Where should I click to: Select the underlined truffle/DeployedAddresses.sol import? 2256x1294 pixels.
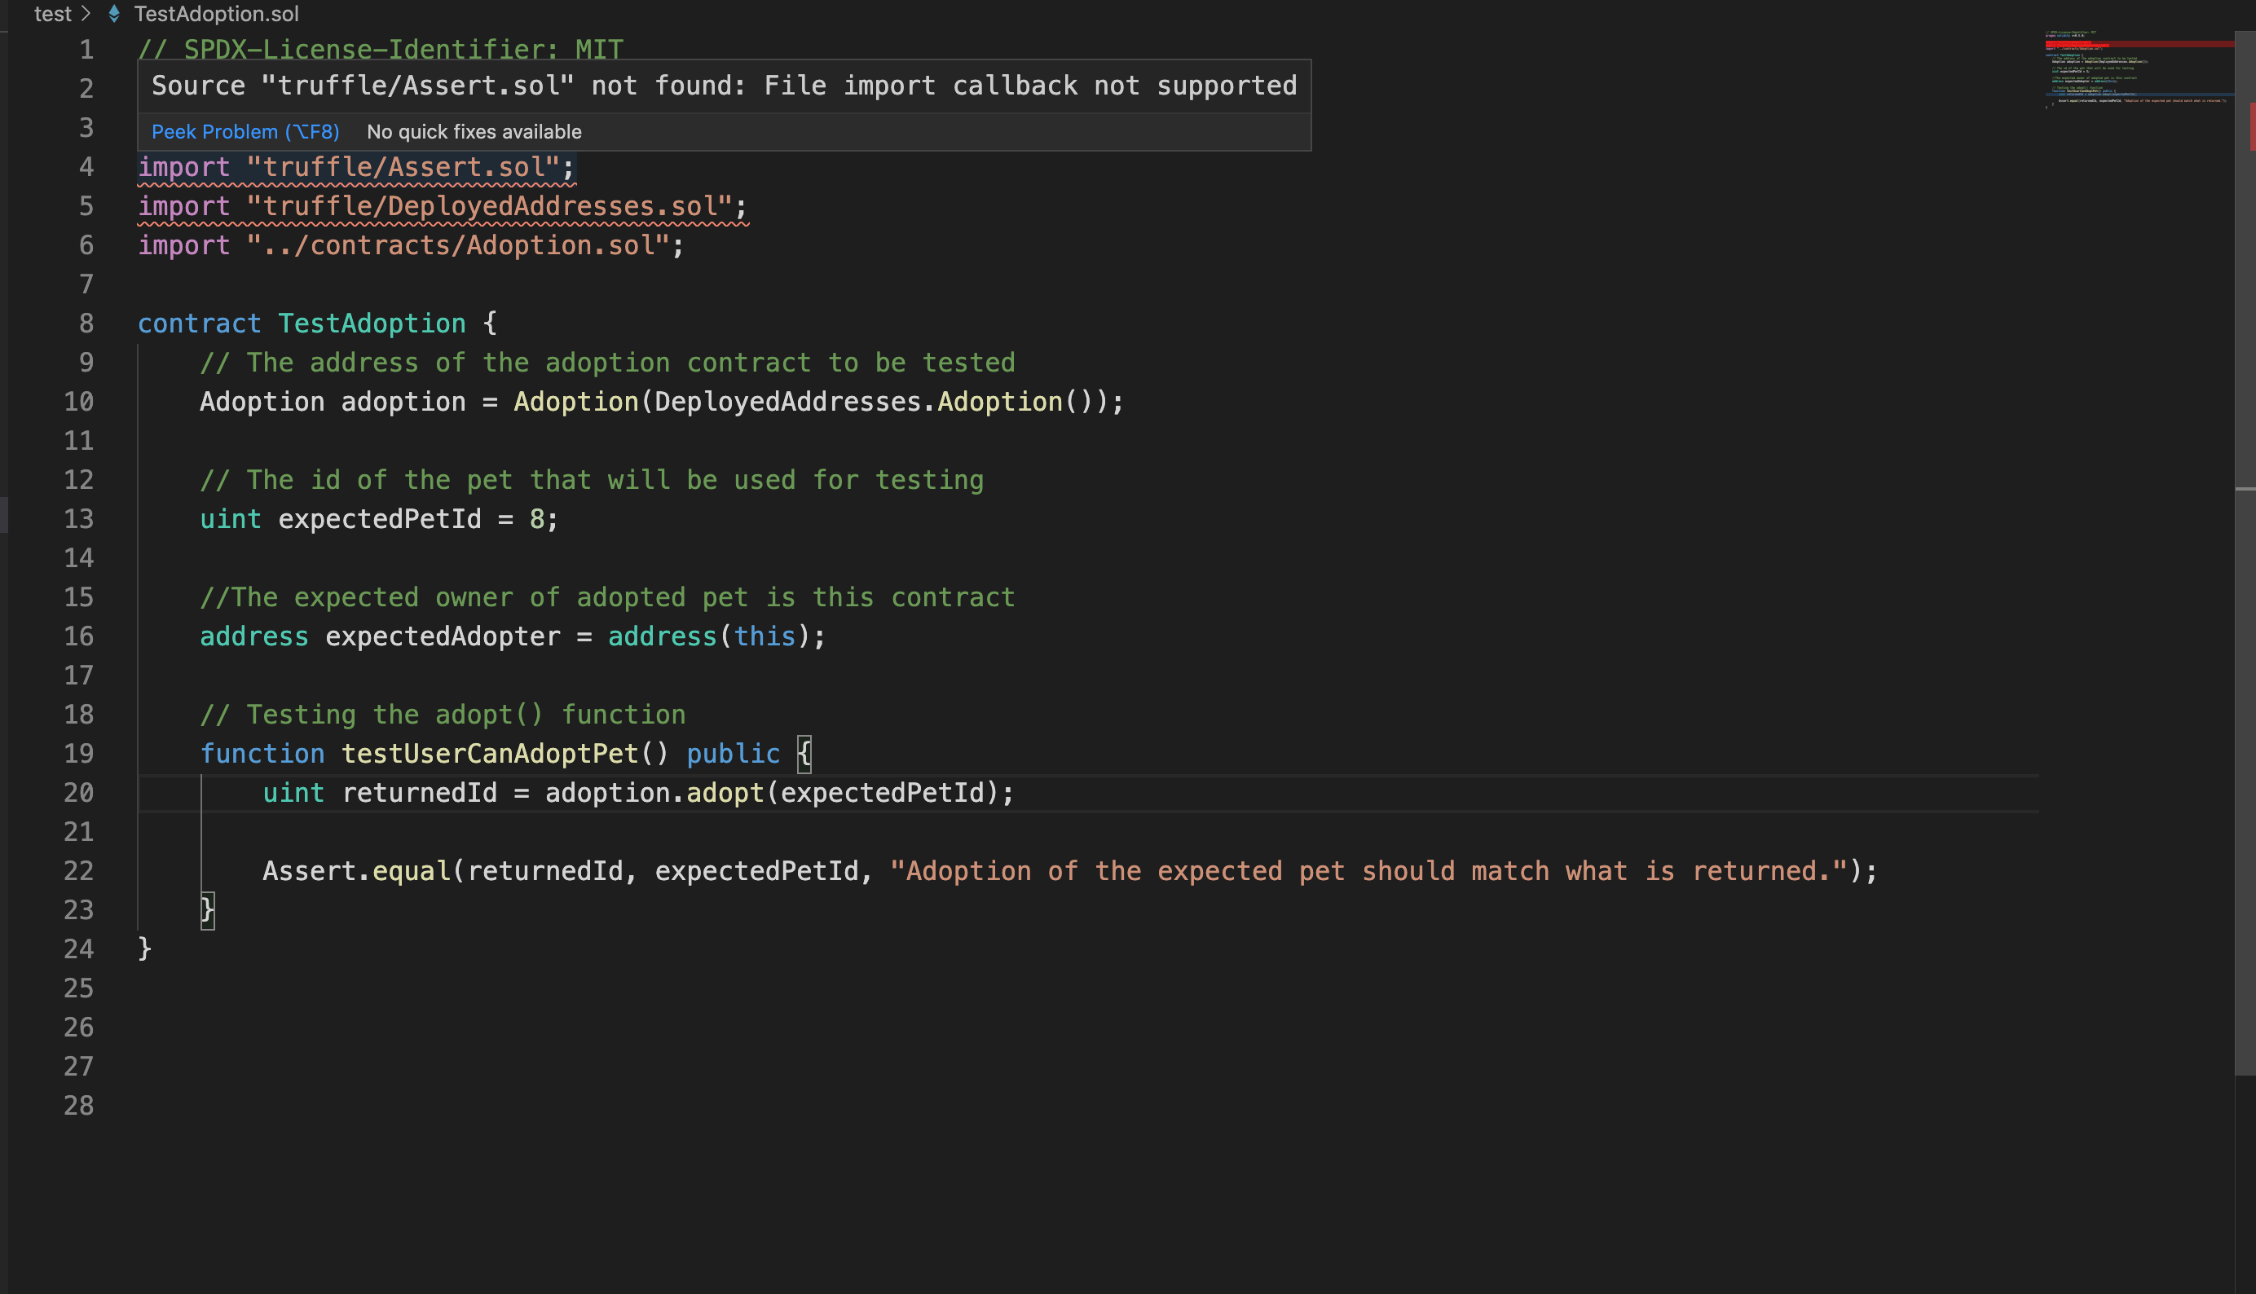tap(443, 205)
